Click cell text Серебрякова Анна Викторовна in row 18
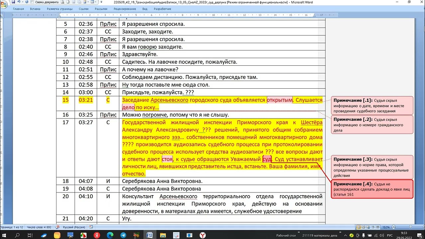Image resolution: width=425 pixels, height=239 pixels. tap(162, 181)
